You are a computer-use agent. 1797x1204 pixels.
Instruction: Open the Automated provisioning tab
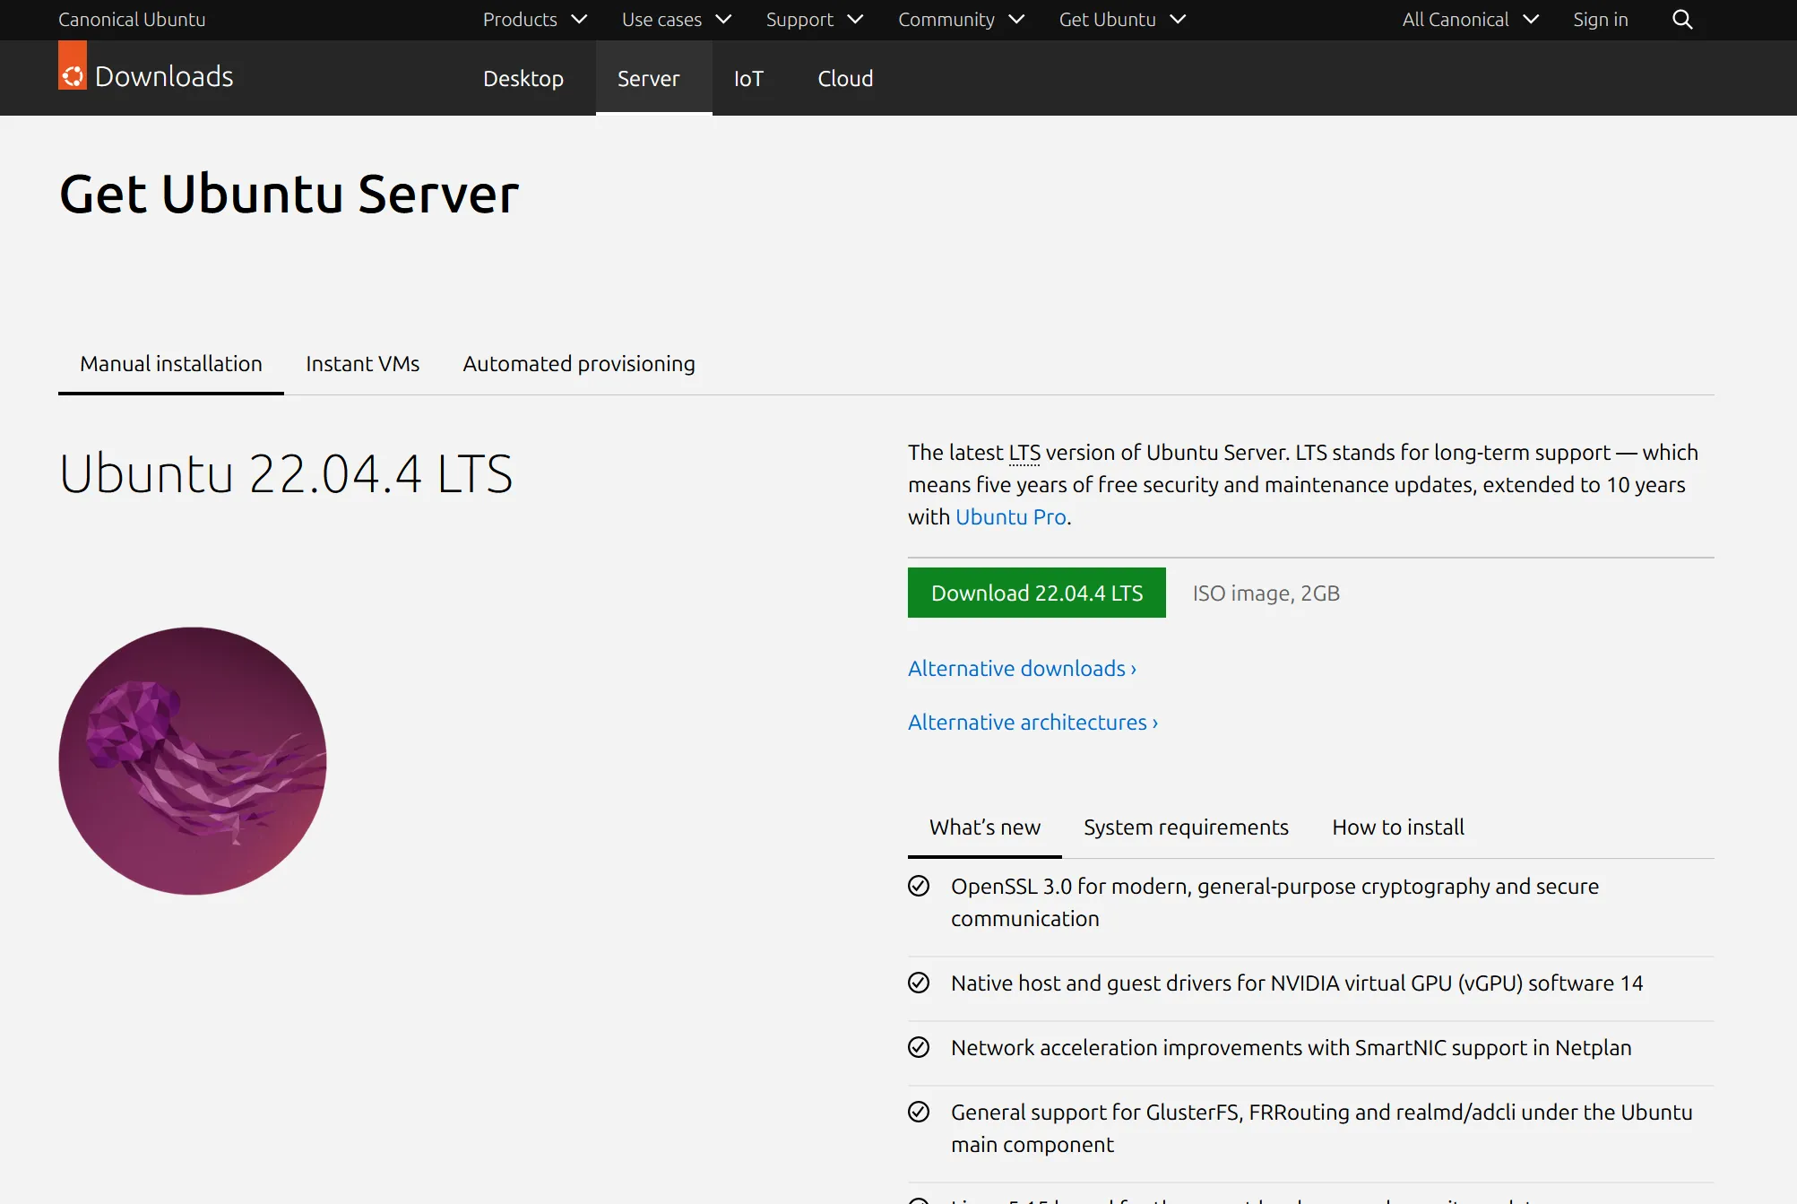(x=579, y=364)
